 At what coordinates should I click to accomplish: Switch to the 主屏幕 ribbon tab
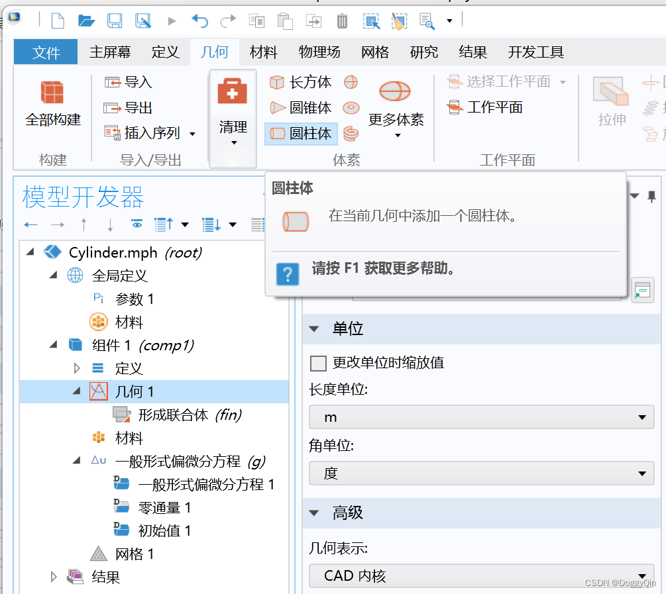[110, 52]
